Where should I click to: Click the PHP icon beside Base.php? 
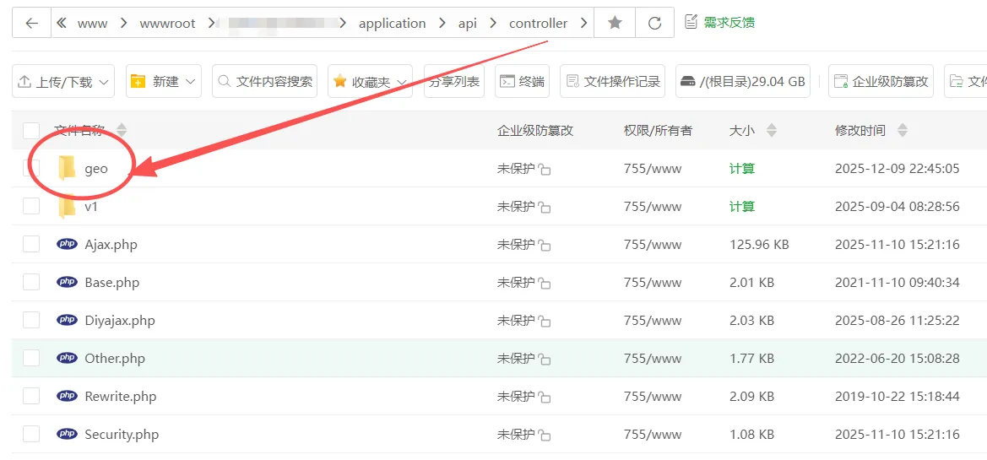pos(67,282)
